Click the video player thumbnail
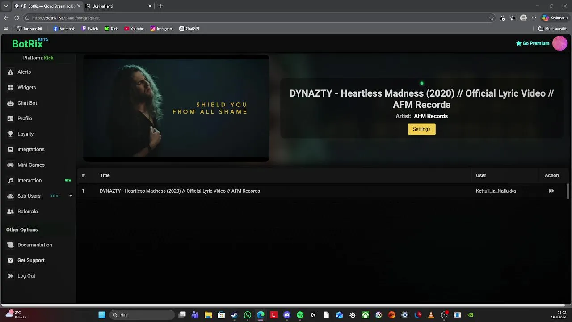 (176, 108)
